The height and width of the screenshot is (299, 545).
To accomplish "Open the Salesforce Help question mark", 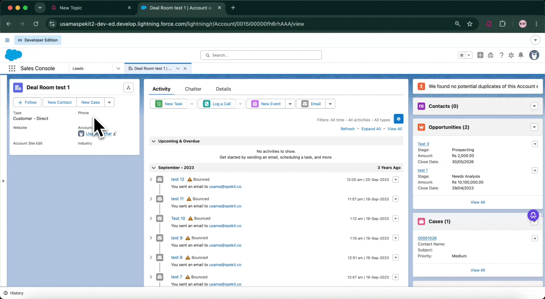I will point(501,55).
